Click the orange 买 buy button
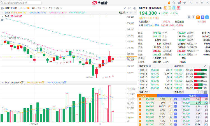The image size is (210, 126). (x=198, y=17)
